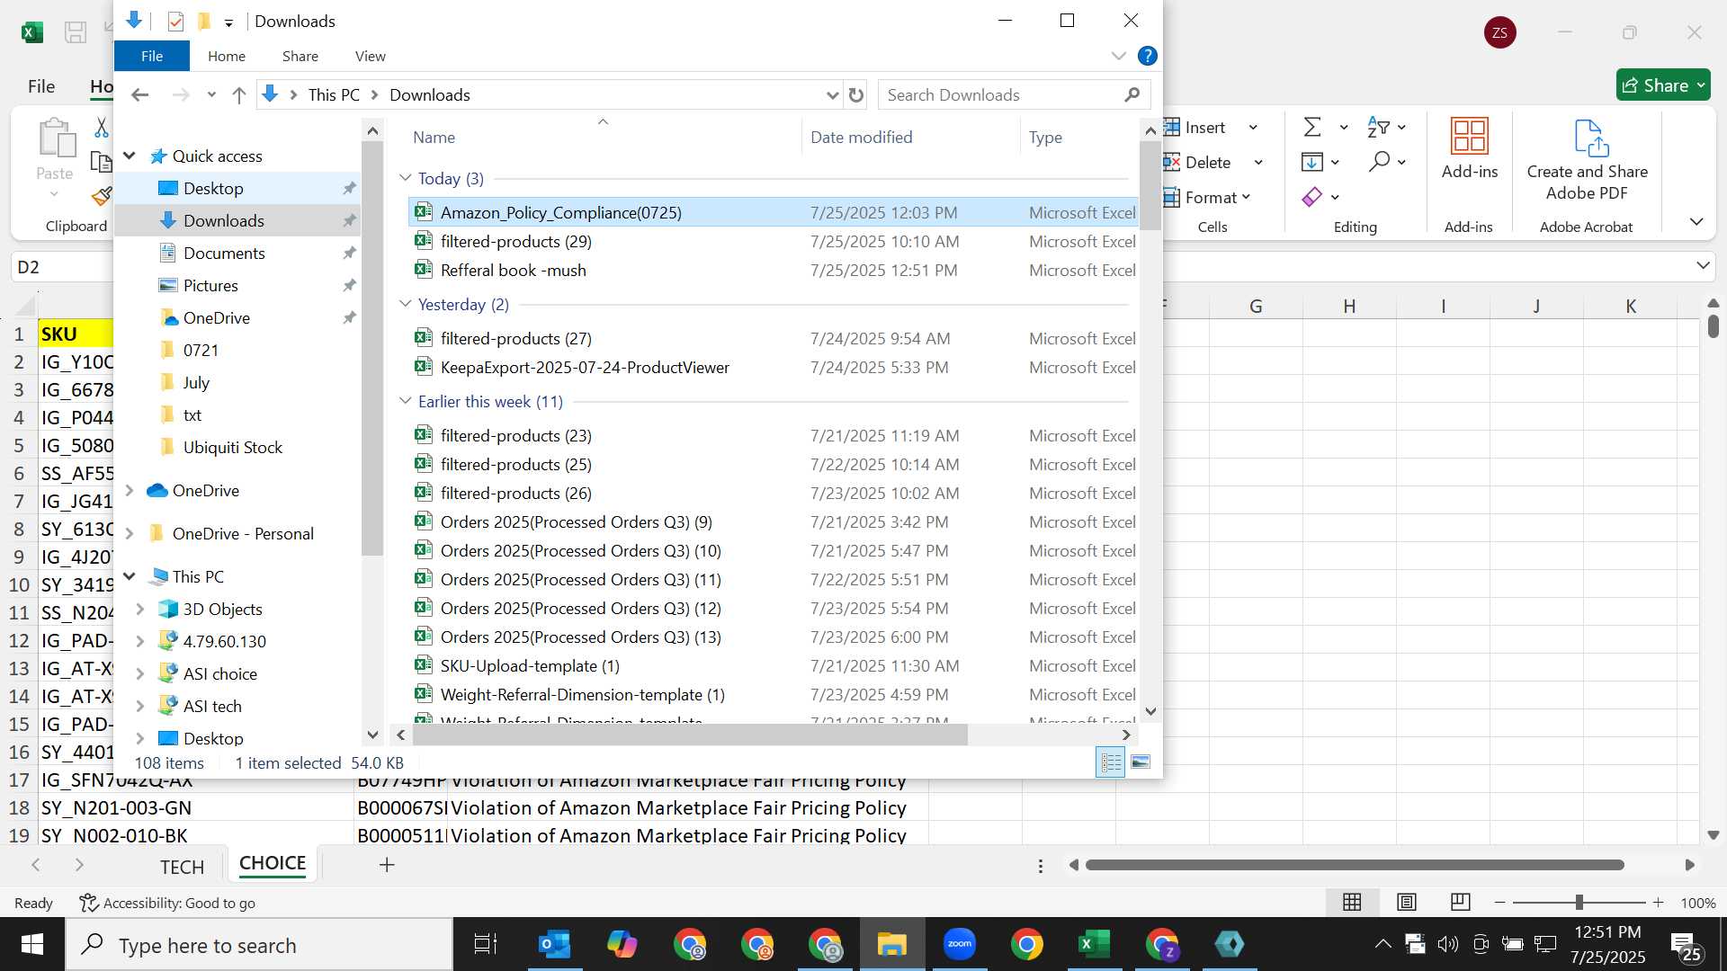Click the Sort & Filter icon in Excel
The width and height of the screenshot is (1727, 971).
click(1377, 127)
